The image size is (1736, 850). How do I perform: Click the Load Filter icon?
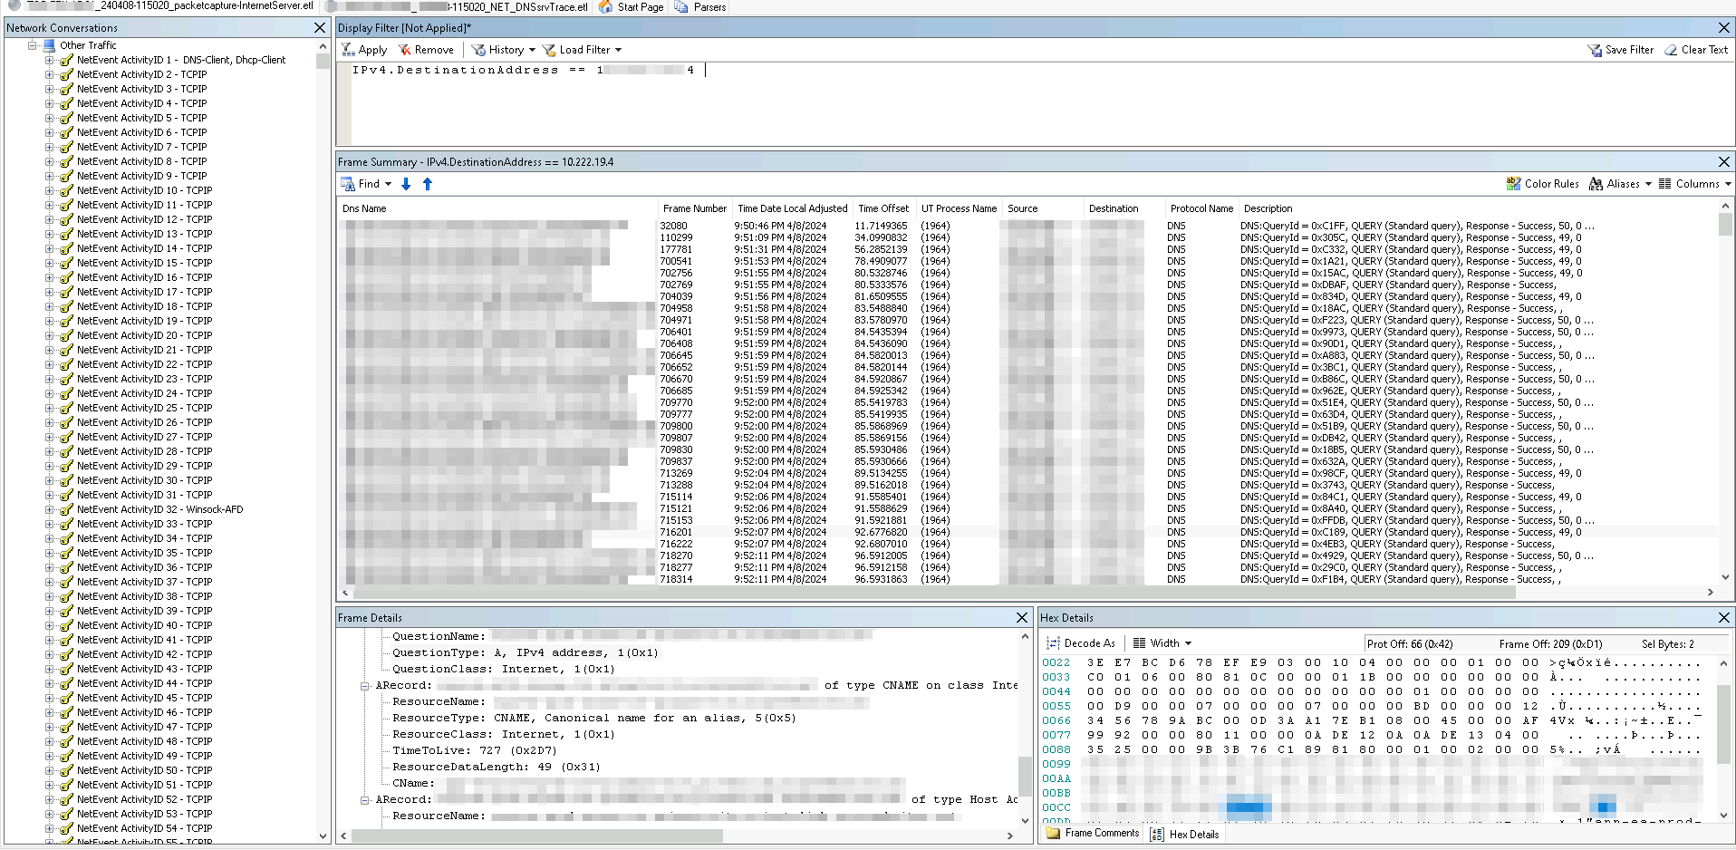click(x=549, y=50)
